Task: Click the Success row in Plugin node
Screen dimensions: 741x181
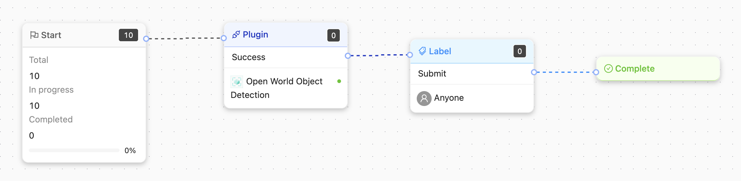Action: pos(285,57)
